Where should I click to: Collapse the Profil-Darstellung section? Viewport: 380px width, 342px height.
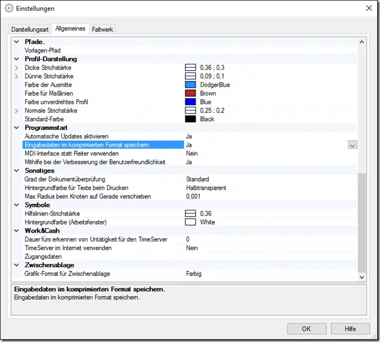17,59
